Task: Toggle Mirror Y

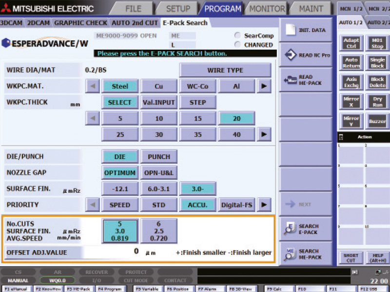Action: click(x=351, y=121)
